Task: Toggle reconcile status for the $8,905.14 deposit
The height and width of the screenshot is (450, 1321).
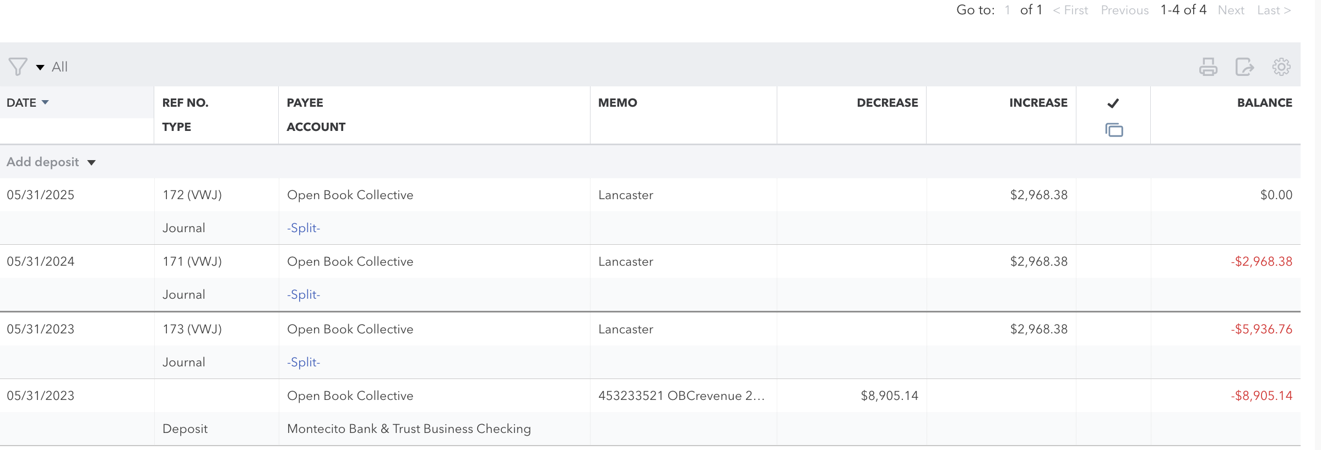Action: coord(1113,396)
